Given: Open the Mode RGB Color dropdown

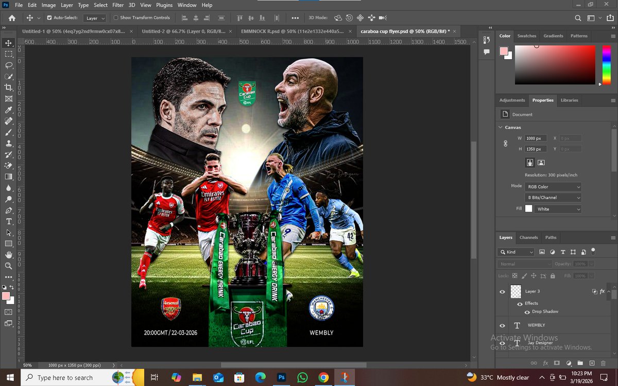Looking at the screenshot, I should pyautogui.click(x=553, y=187).
